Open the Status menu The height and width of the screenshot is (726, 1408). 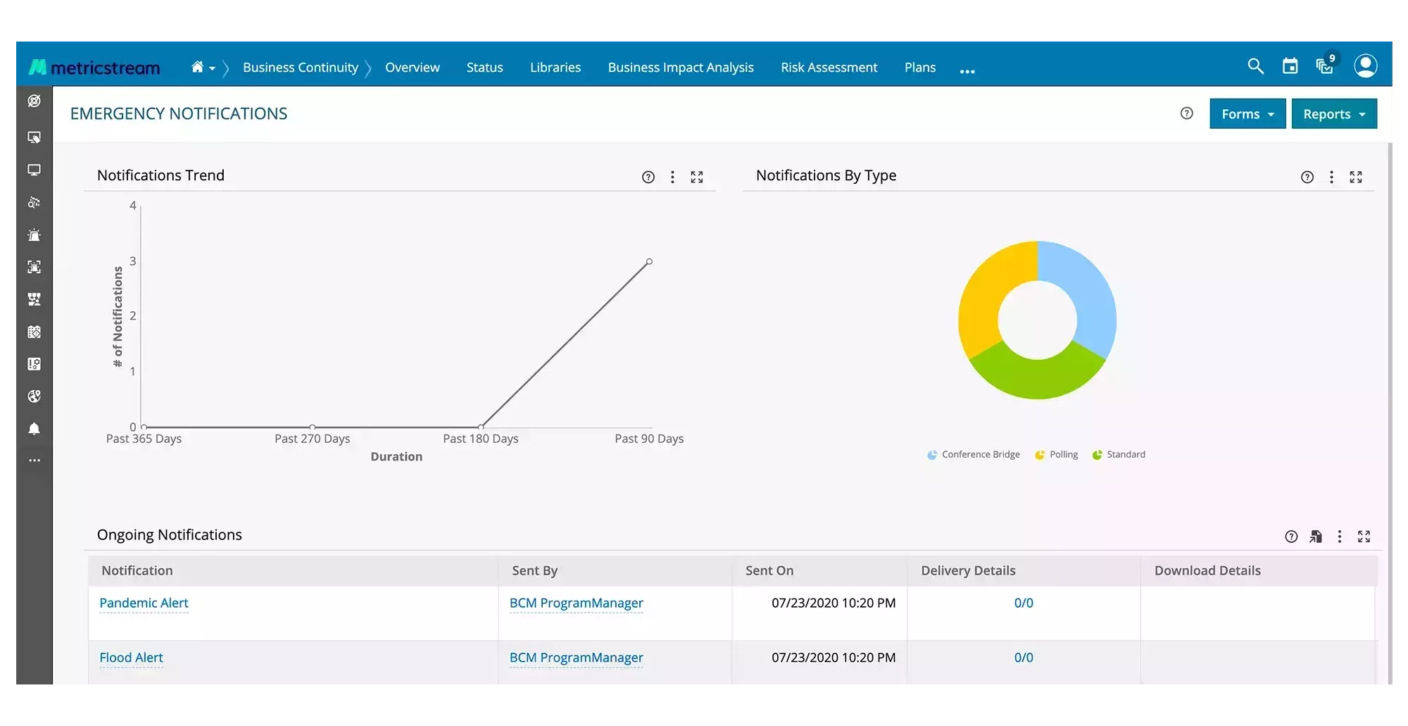tap(484, 68)
